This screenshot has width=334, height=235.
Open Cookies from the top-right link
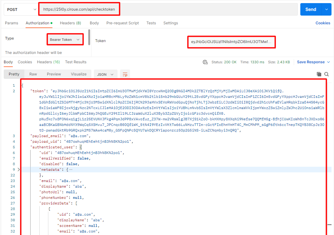coord(323,23)
